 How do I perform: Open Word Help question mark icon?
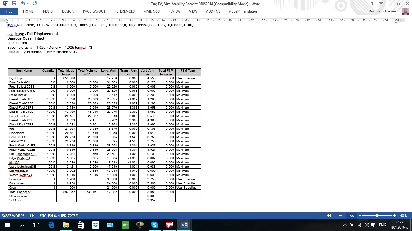pos(372,4)
